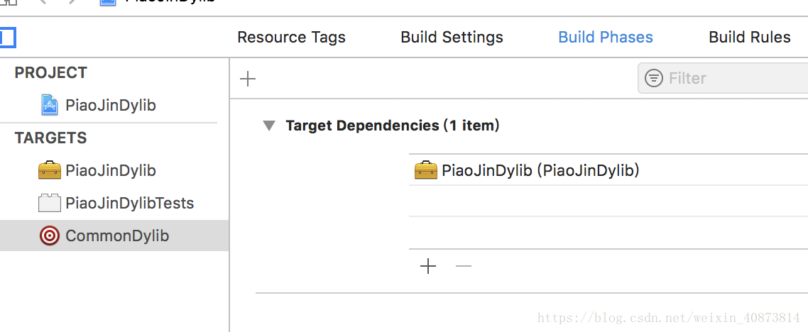The image size is (808, 332).
Task: Switch to the Build Settings tab
Action: [x=452, y=37]
